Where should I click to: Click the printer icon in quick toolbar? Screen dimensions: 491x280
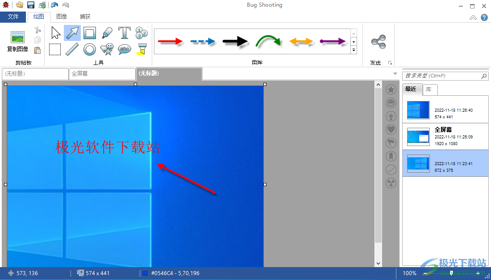42,5
